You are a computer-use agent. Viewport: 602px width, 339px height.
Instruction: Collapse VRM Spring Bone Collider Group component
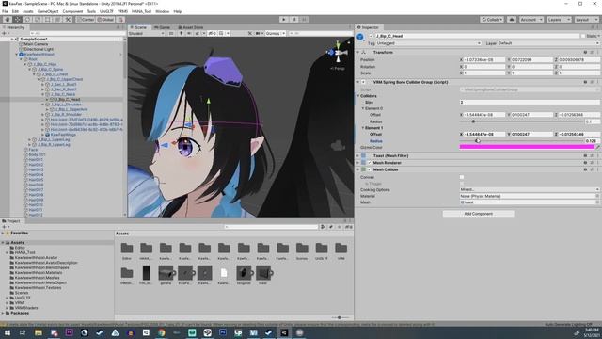click(x=358, y=82)
